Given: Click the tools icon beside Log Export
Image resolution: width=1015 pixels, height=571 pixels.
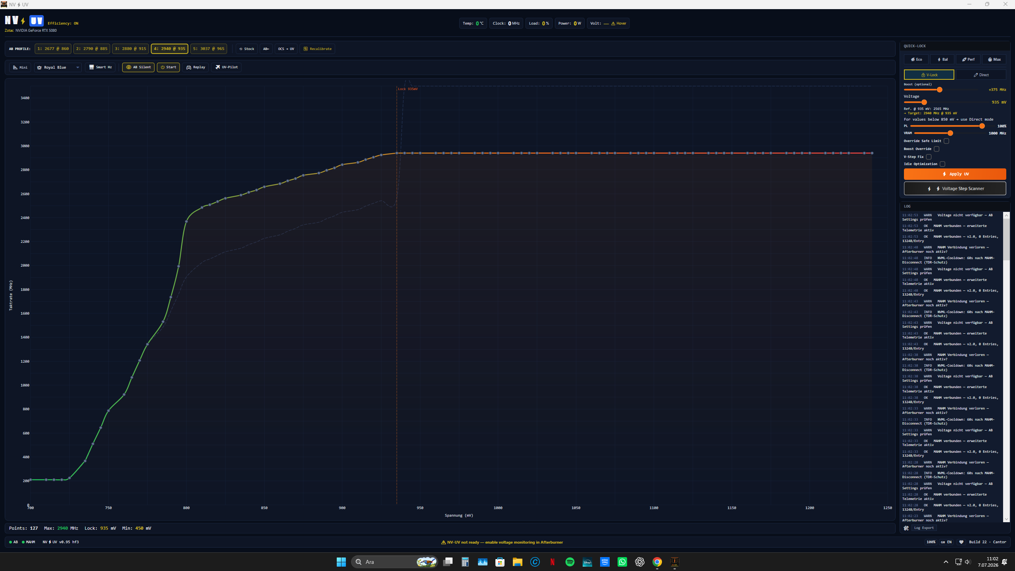Looking at the screenshot, I should (906, 528).
